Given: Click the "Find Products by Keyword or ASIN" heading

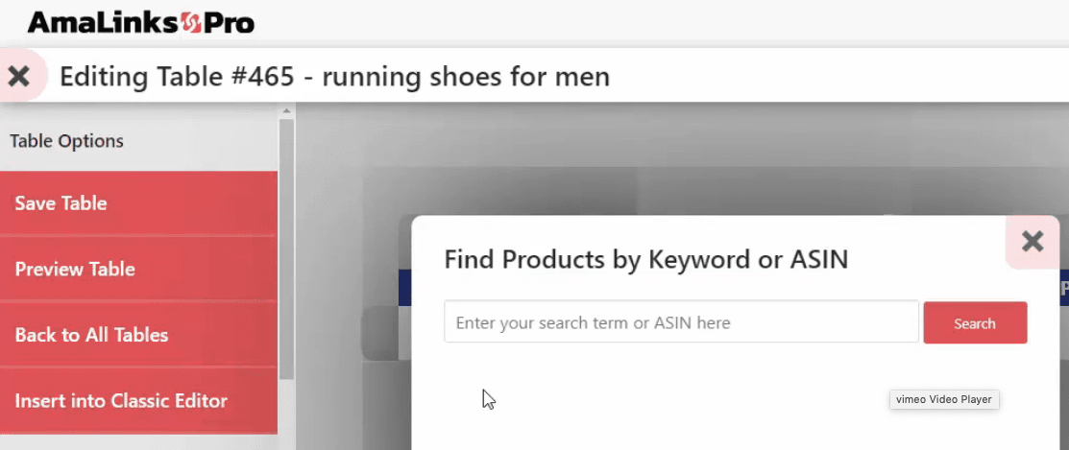Looking at the screenshot, I should point(645,259).
